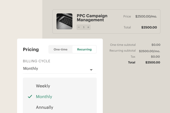Screen dimensions: 170x113
Task: Click the PPC Campaign Management title
Action: 92,18
